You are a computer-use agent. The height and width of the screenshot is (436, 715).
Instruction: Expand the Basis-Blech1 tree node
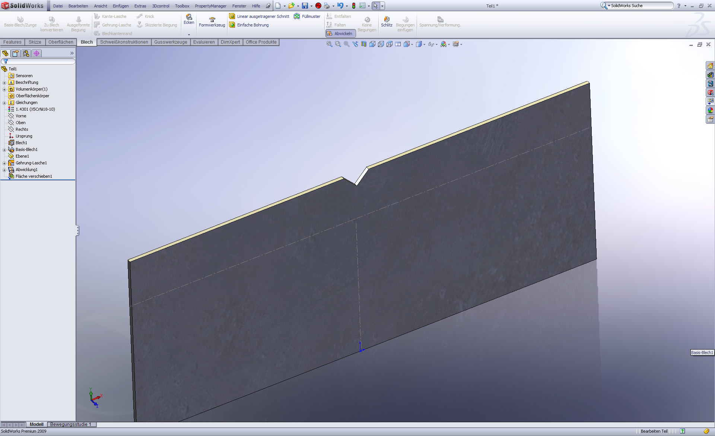(x=4, y=150)
